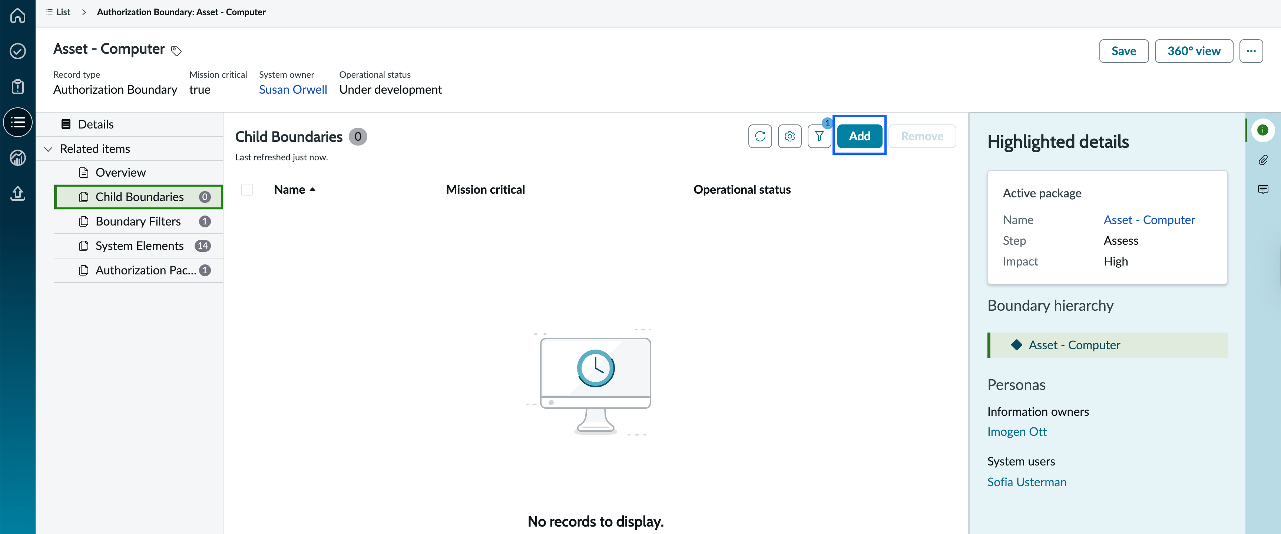Click the Operational status column header

click(x=742, y=190)
